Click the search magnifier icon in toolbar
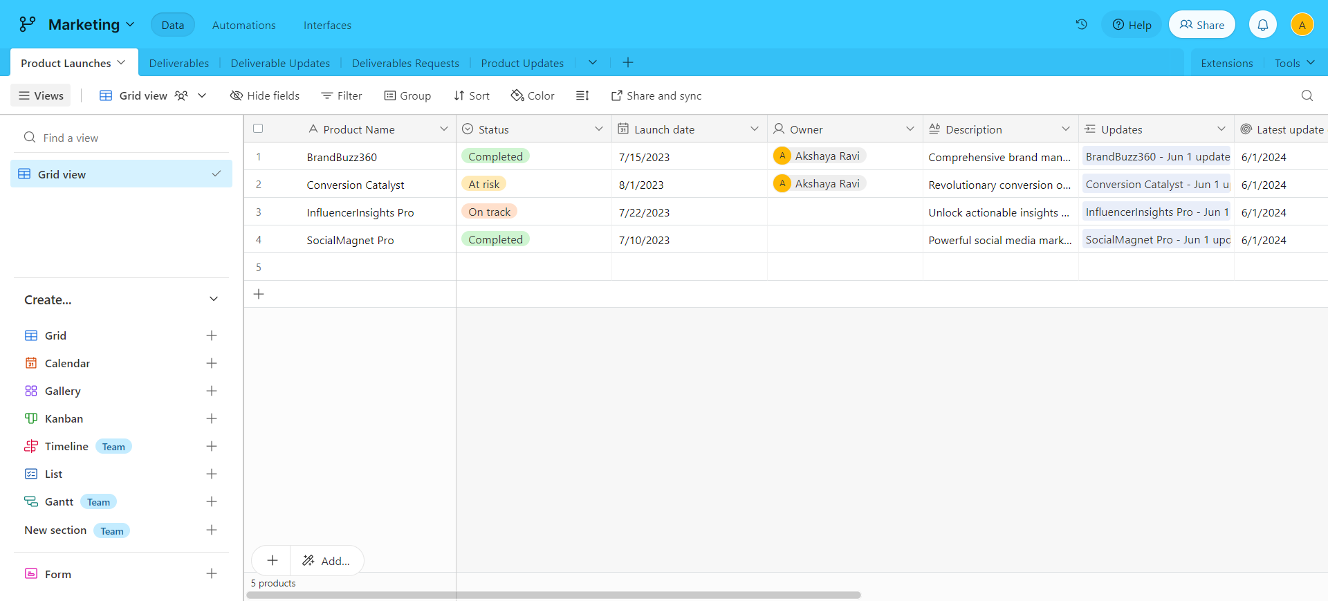The image size is (1328, 601). click(1307, 95)
